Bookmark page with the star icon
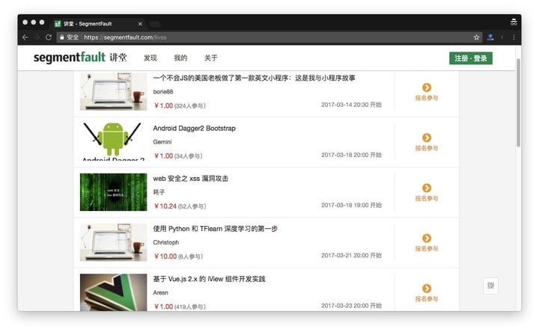 (476, 37)
